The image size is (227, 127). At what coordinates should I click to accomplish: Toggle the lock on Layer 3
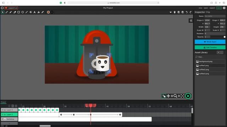point(5,110)
